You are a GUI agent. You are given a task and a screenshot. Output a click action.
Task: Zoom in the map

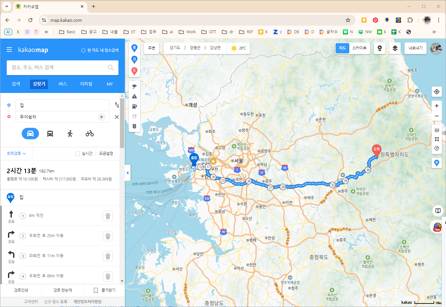[437, 106]
